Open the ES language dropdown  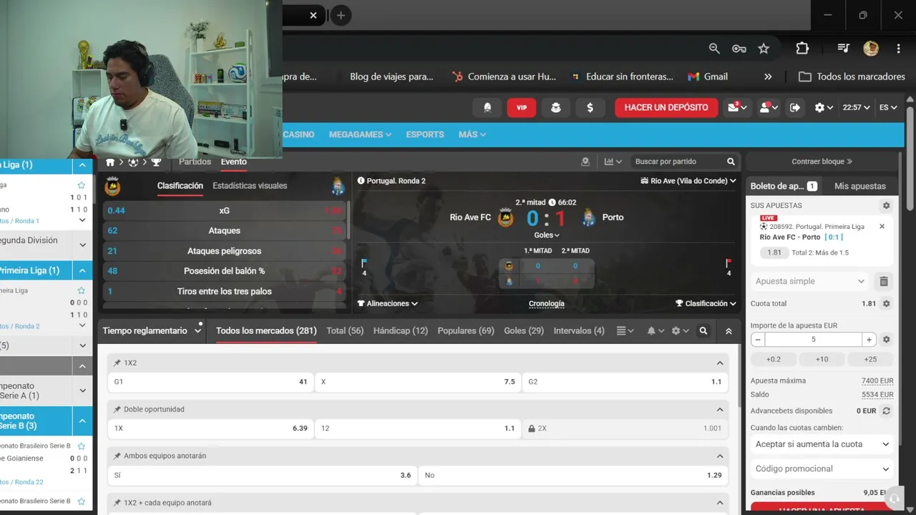[x=888, y=107]
